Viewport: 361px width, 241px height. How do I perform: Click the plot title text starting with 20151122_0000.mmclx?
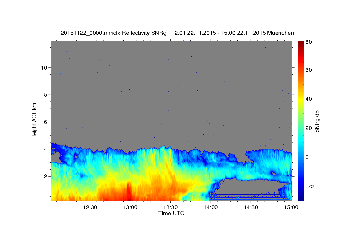click(177, 33)
